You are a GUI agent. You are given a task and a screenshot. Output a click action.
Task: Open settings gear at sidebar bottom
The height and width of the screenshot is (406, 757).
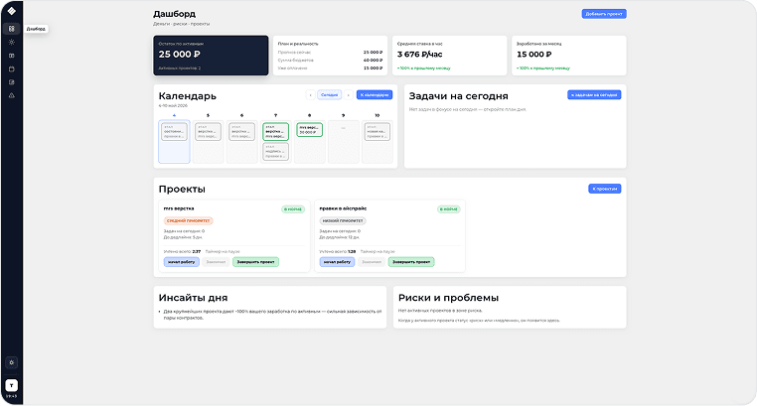coord(12,362)
